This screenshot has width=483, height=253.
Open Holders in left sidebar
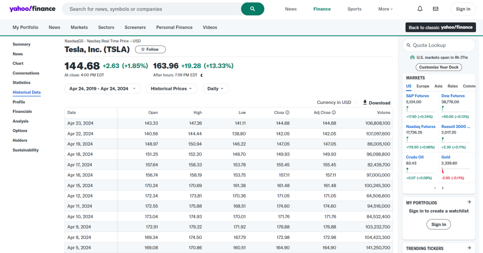point(20,140)
